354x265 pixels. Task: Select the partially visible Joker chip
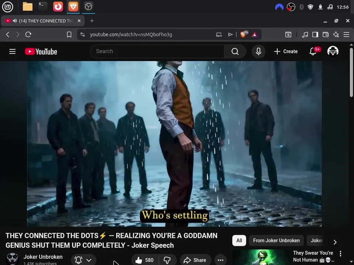point(316,240)
